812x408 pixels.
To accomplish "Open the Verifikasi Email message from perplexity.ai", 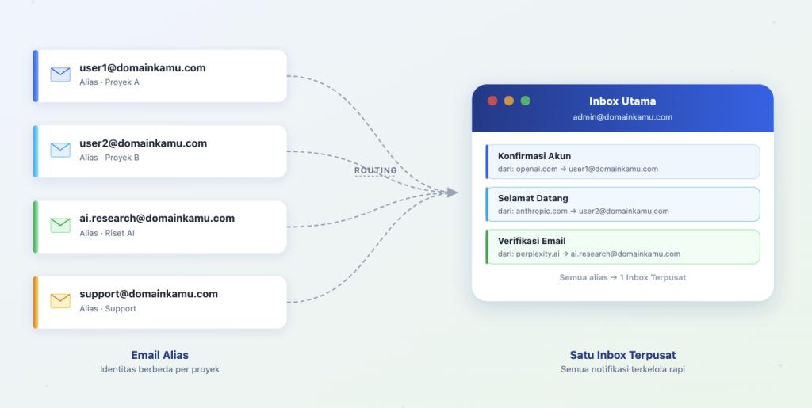I will (x=623, y=246).
